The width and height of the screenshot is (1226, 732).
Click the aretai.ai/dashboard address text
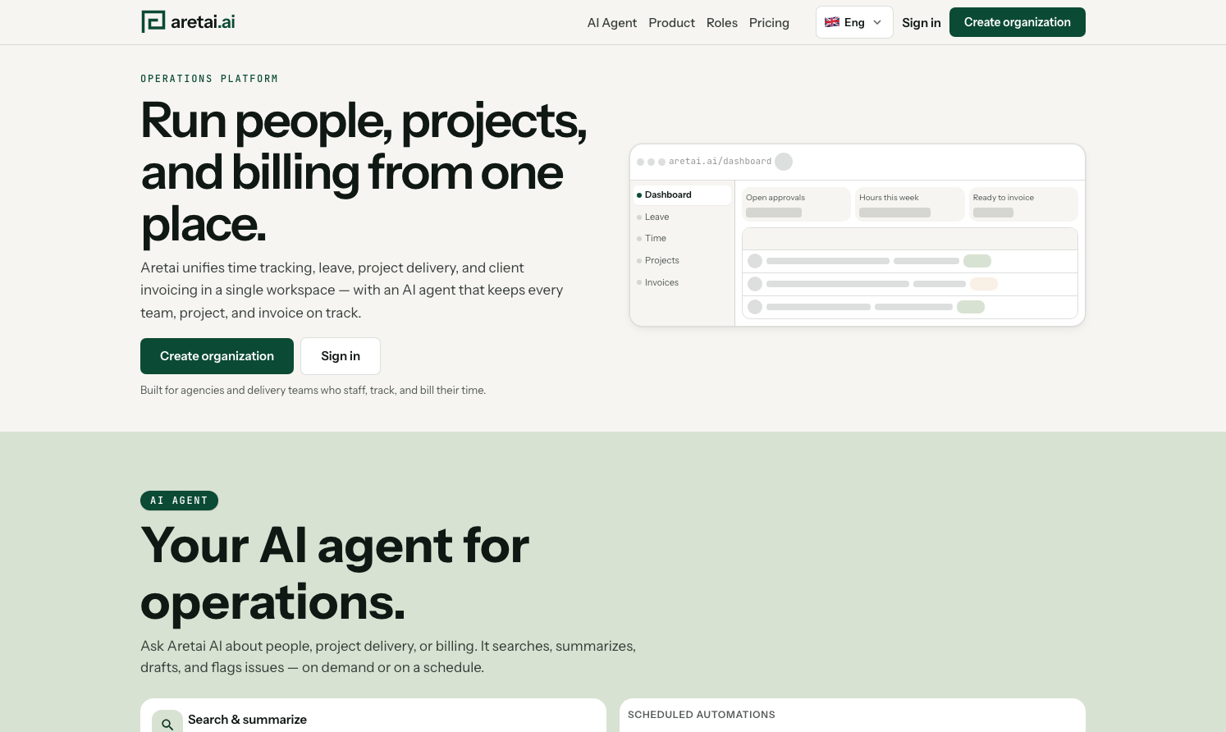pyautogui.click(x=720, y=162)
